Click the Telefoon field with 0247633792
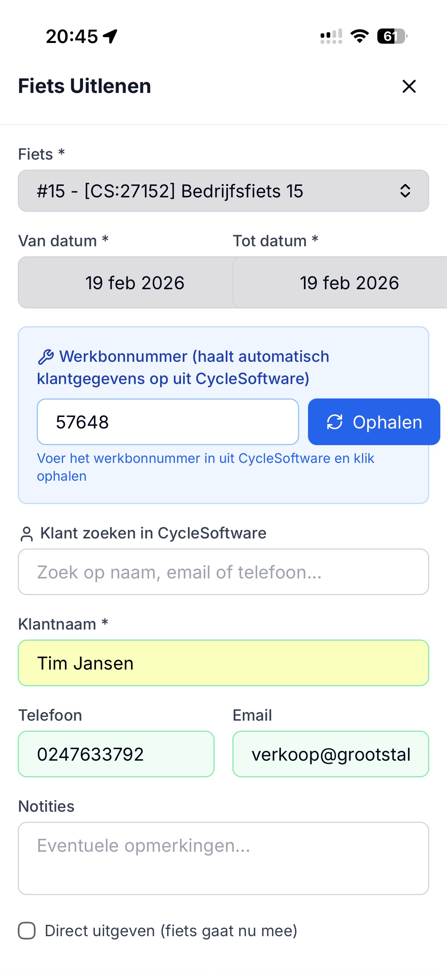 point(116,754)
